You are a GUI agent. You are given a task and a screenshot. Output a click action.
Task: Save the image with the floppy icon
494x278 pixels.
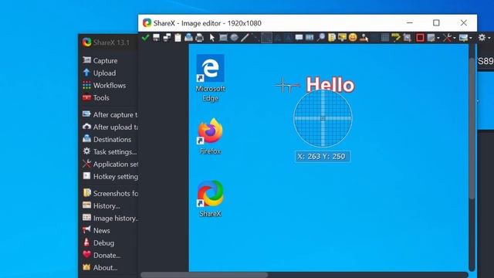156,38
